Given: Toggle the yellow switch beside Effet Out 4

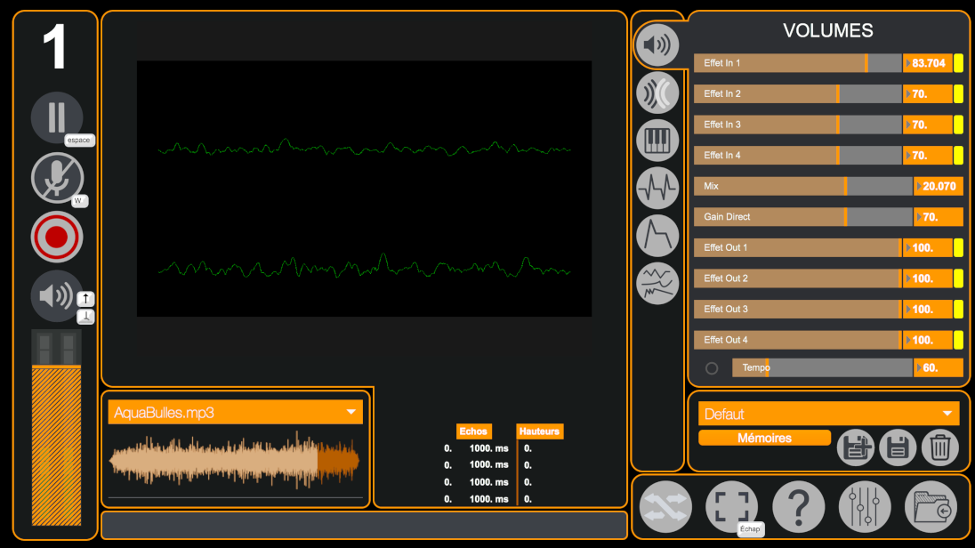Looking at the screenshot, I should click(x=958, y=340).
